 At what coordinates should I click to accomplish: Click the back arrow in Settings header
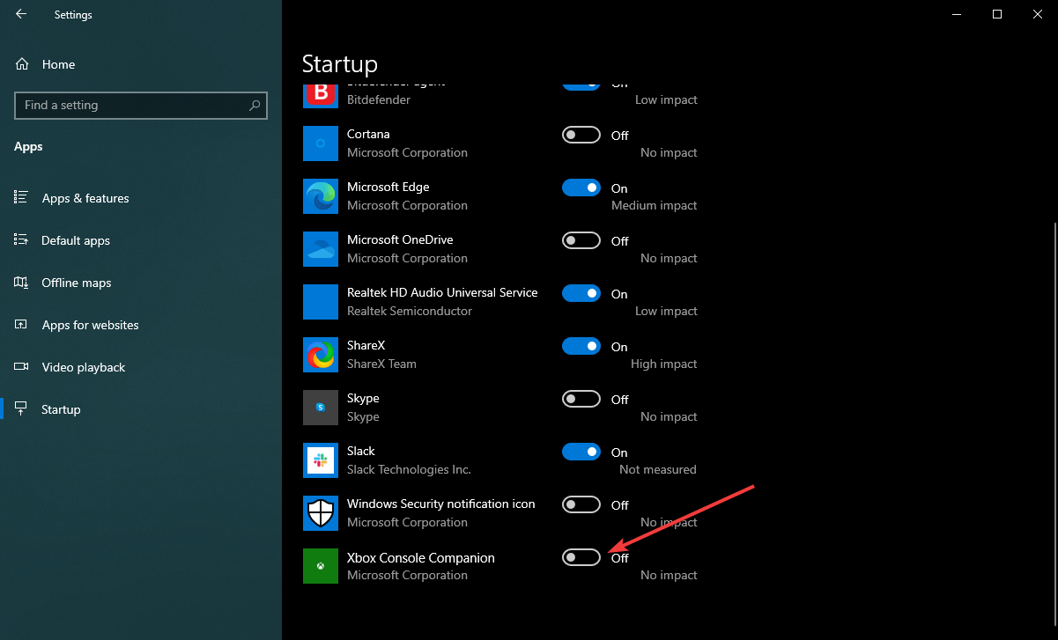click(21, 14)
